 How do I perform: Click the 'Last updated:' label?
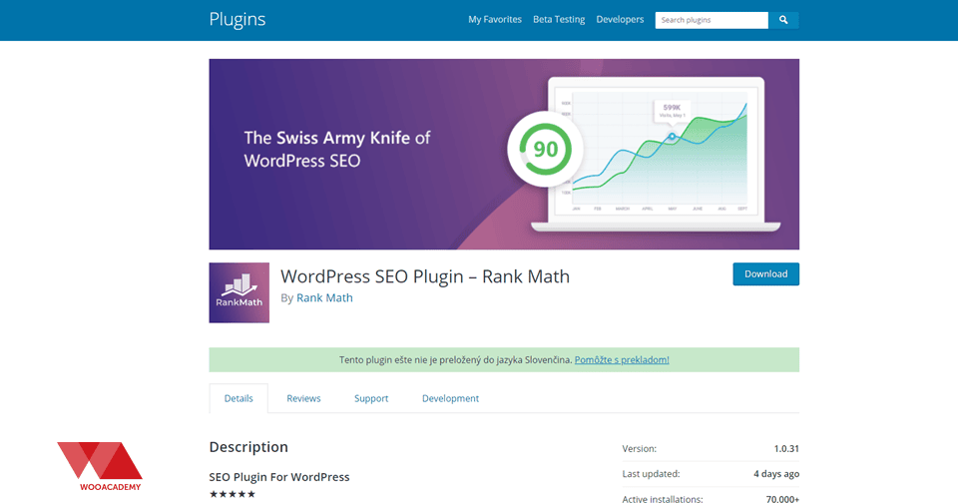coord(651,474)
